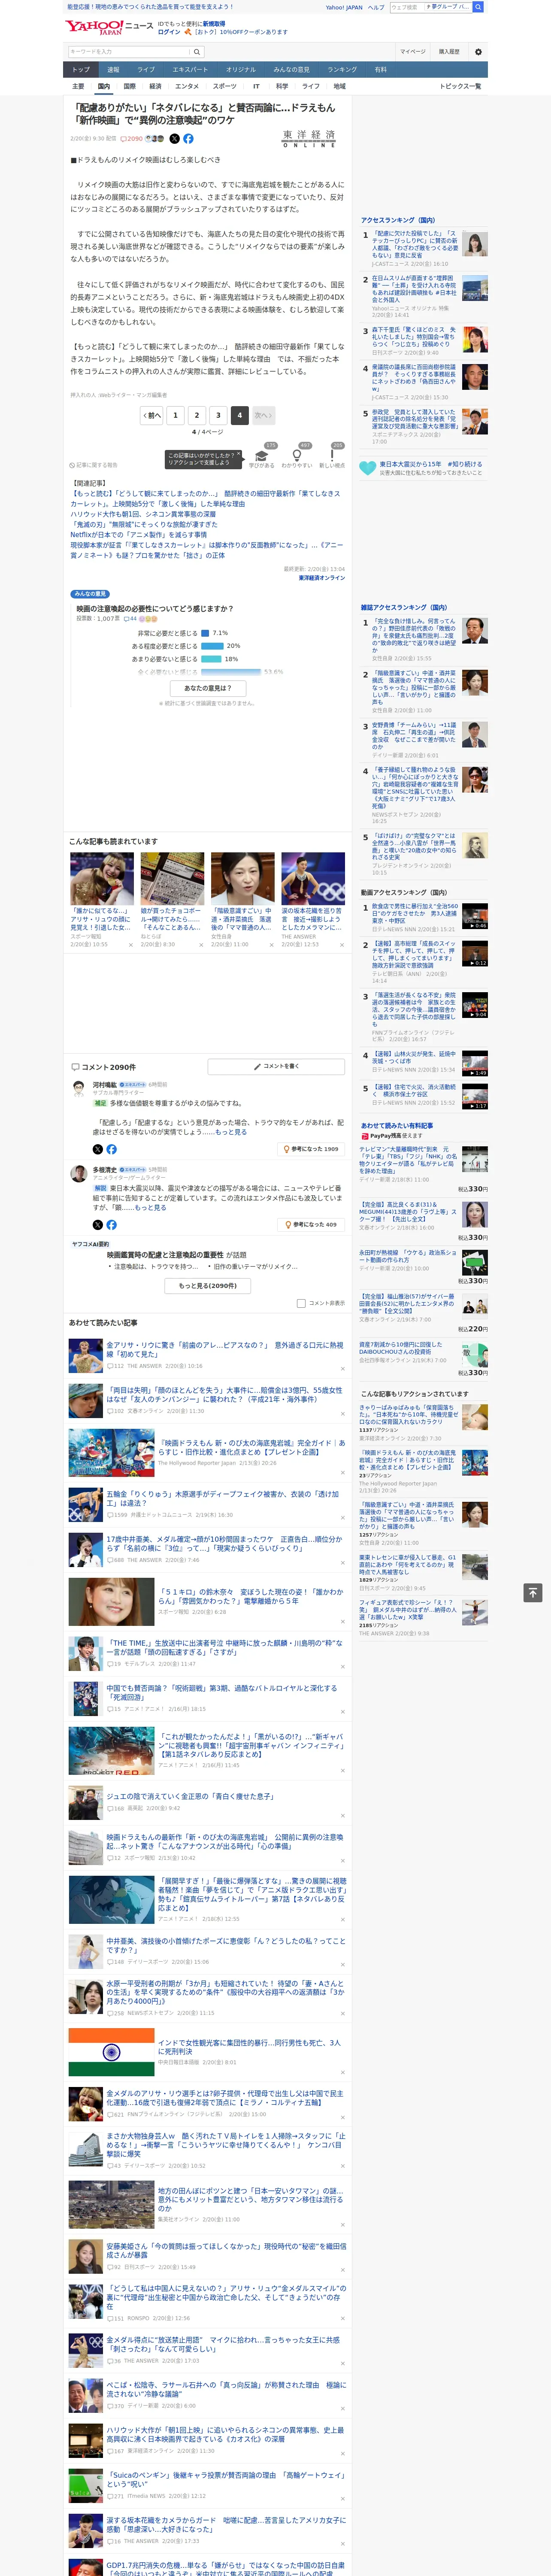Click the あなたの意見は？ poll button
This screenshot has width=551, height=2576.
point(208,688)
